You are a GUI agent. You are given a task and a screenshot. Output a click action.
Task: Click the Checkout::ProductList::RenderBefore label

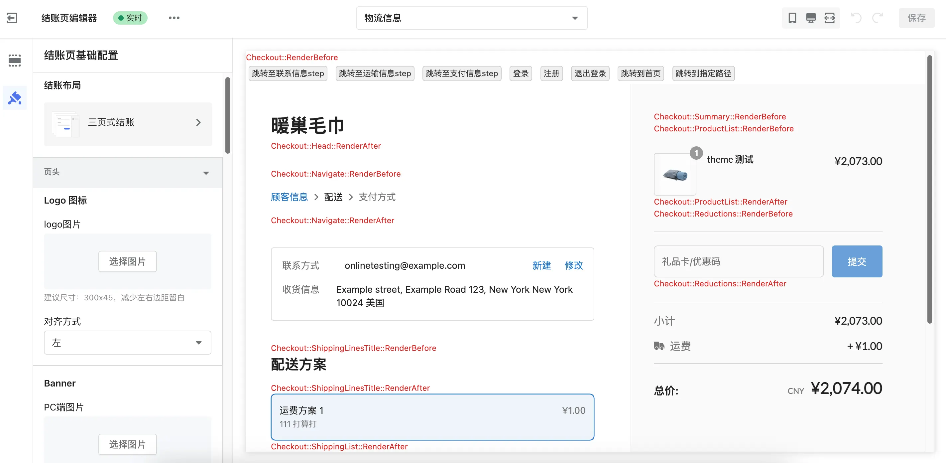(723, 129)
